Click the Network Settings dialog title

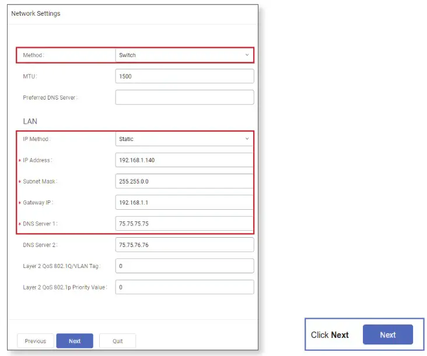coord(36,13)
